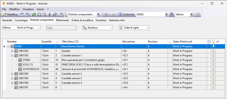Switch to the Cronologia tab
Image resolution: width=227 pixels, height=99 pixels.
point(21,20)
